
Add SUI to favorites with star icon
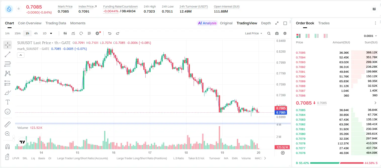click(19, 9)
